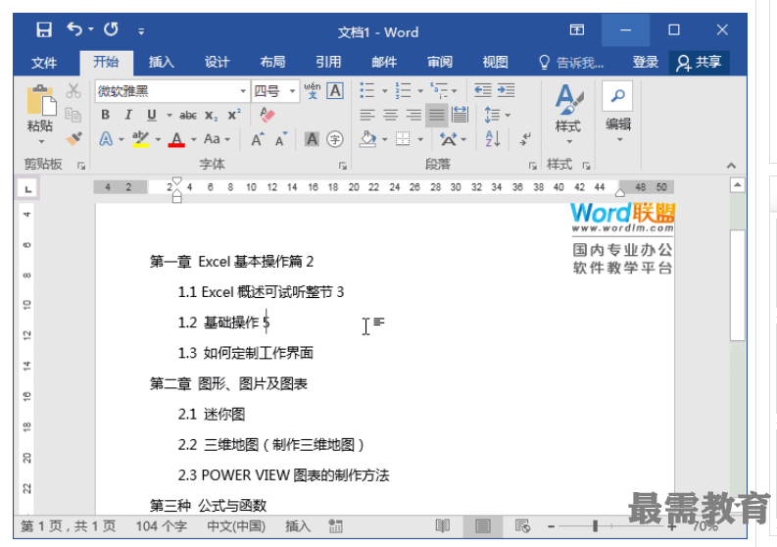777x547 pixels.
Task: Collapse the ribbon with the chevron
Action: point(731,166)
